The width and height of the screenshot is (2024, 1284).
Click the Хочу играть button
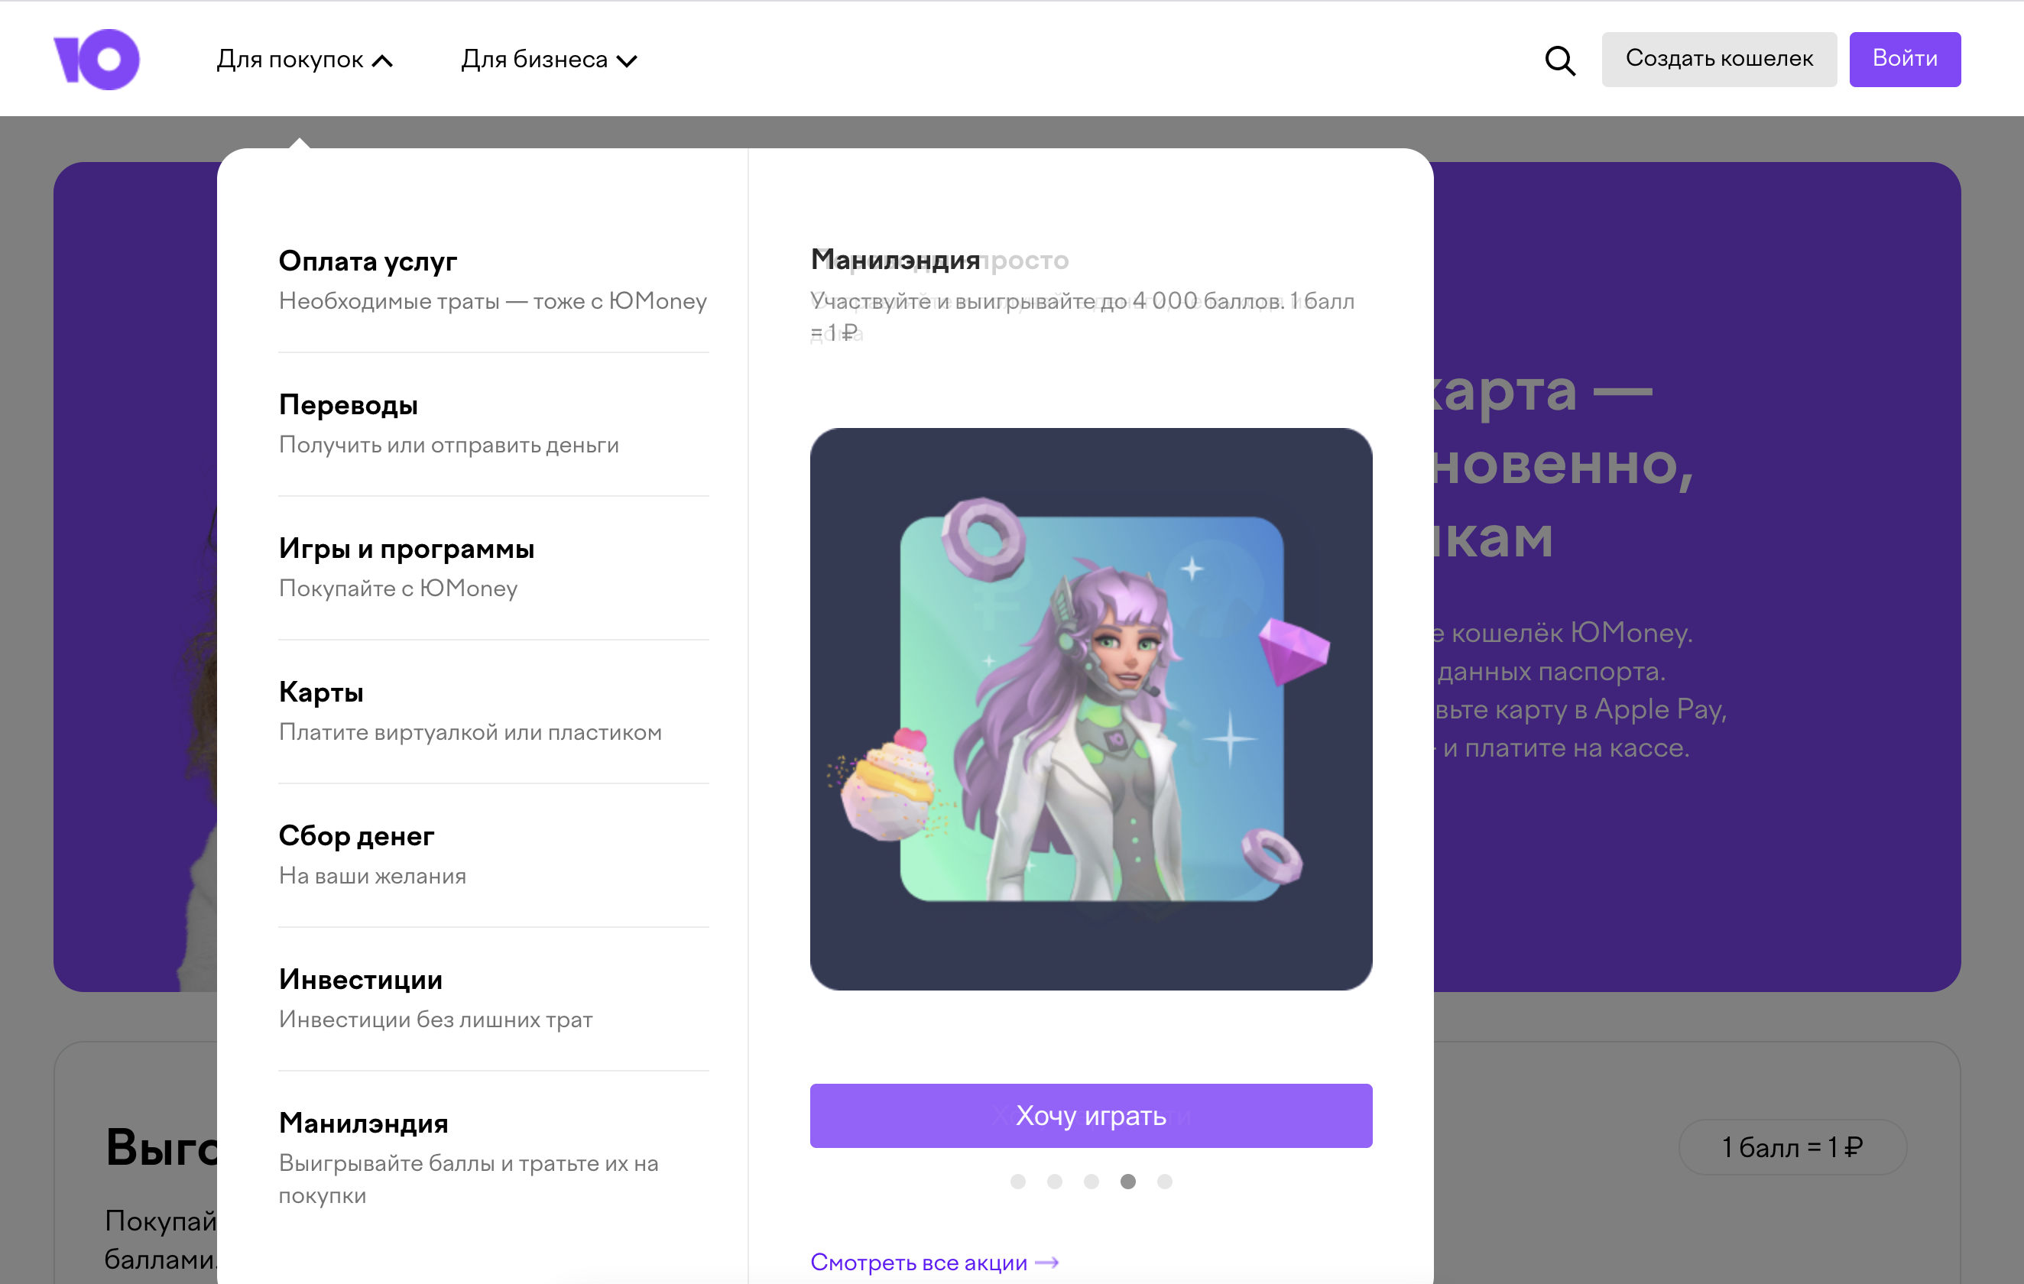(x=1091, y=1115)
